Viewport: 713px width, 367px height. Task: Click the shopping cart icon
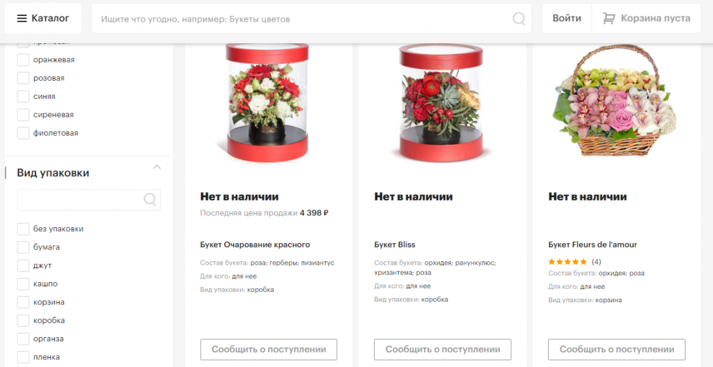pyautogui.click(x=609, y=18)
